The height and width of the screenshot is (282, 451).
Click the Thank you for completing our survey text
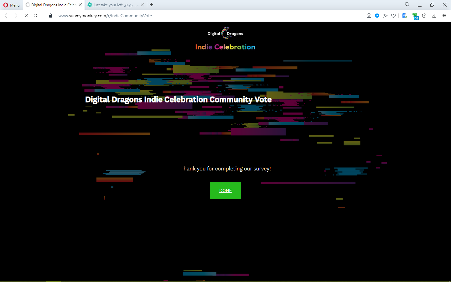click(225, 169)
